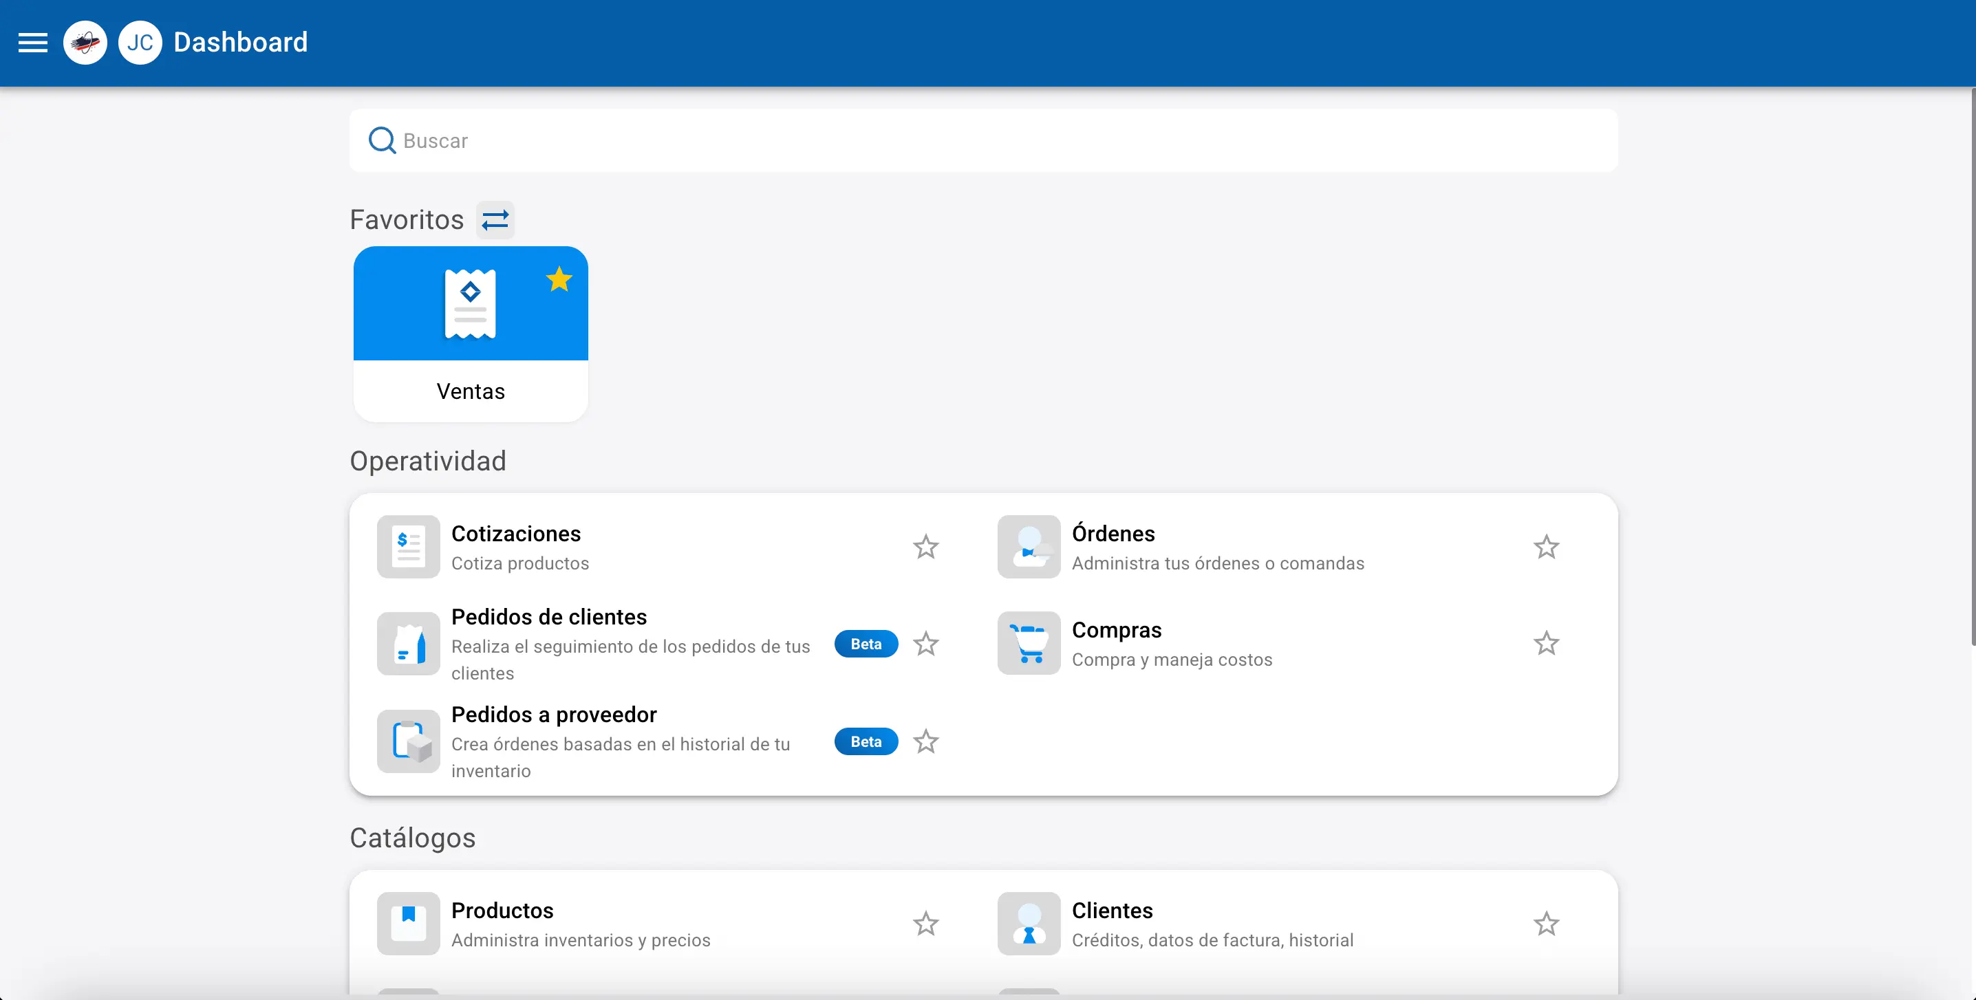Open Pedidos a proveedor module

click(x=554, y=715)
